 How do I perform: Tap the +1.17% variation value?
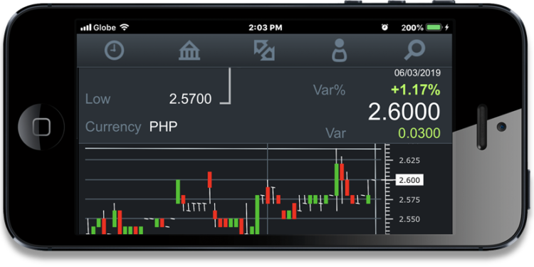click(416, 90)
